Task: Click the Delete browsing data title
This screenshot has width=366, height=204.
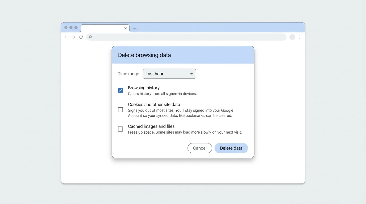Action: pos(144,55)
